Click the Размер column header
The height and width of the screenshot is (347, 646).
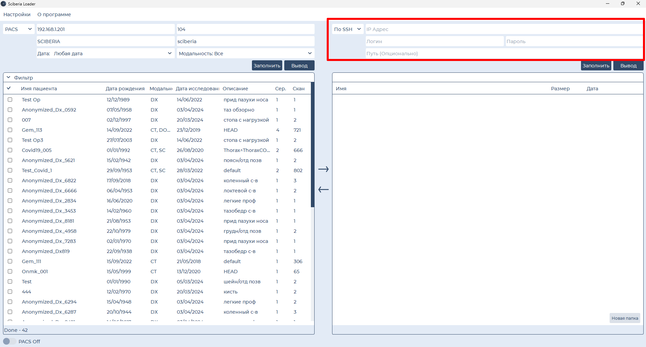pos(560,89)
